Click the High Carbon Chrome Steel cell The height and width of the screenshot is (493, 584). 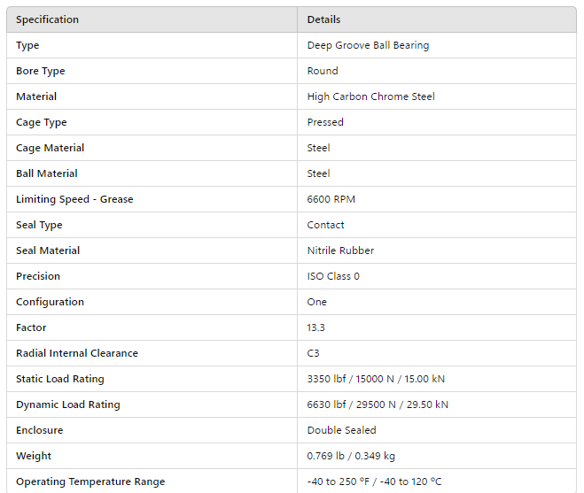click(x=370, y=96)
